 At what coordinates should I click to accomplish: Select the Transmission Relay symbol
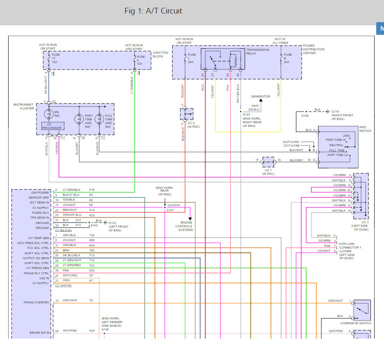(222, 59)
